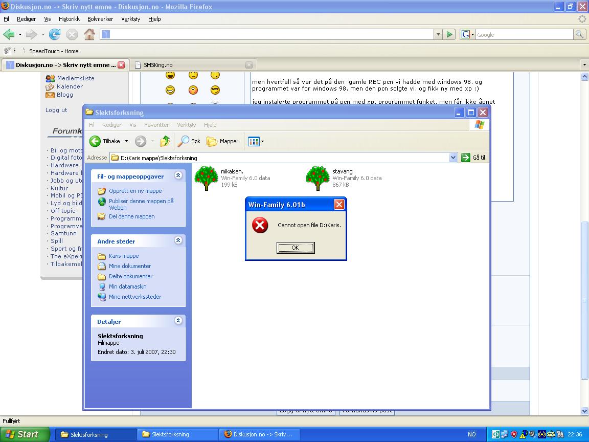
Task: Collapse the Detaljer panel
Action: [178, 320]
